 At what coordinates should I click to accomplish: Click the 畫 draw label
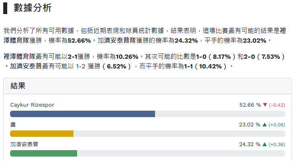[x=13, y=125]
